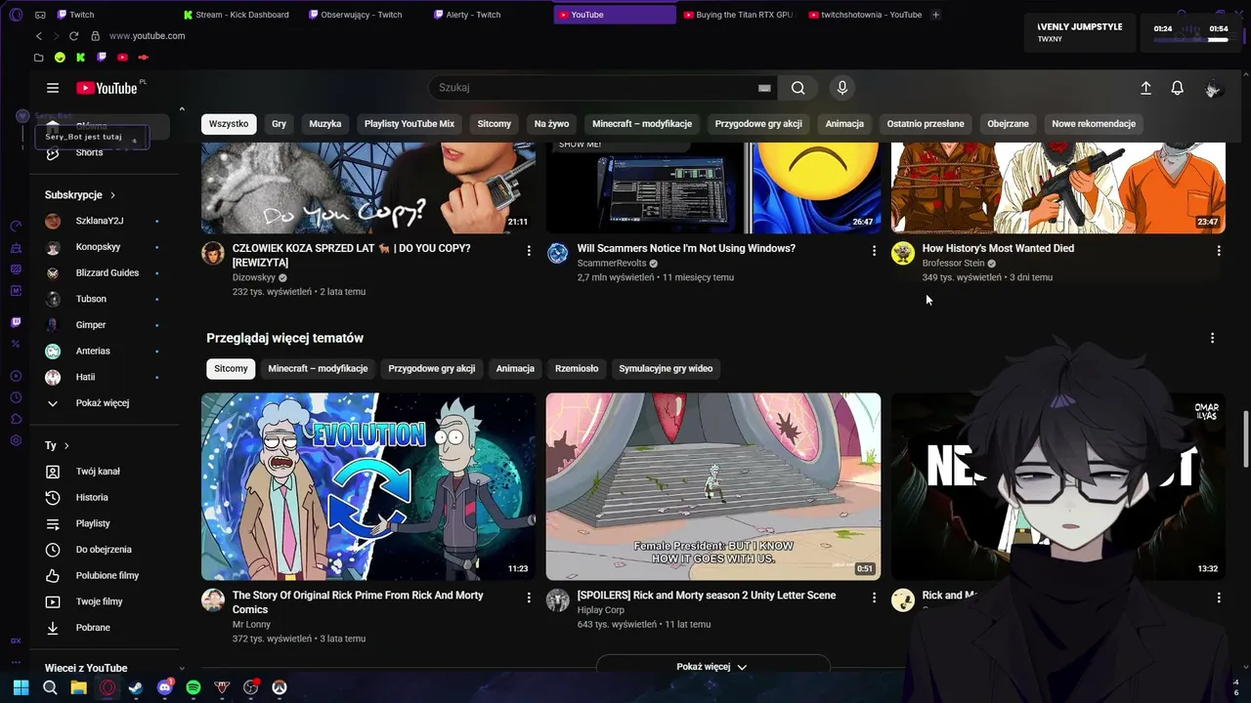Open a new browser tab with plus
This screenshot has width=1251, height=703.
(x=935, y=15)
